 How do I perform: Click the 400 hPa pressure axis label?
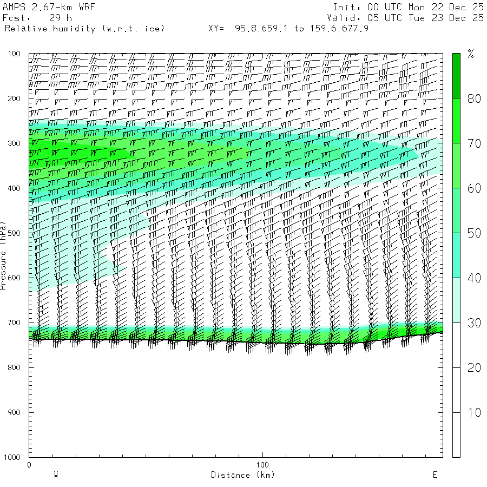point(14,188)
